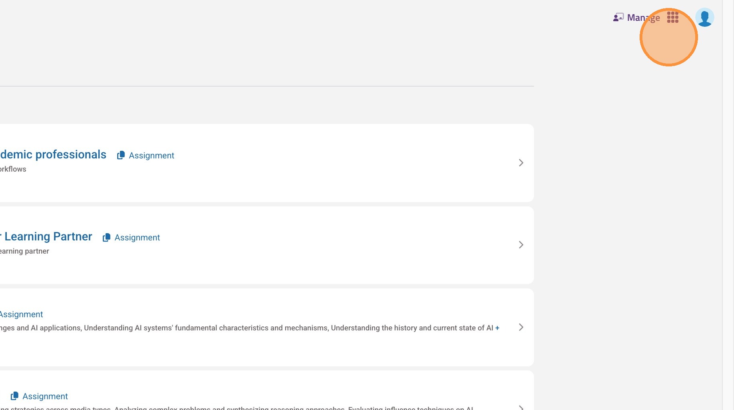Image resolution: width=734 pixels, height=410 pixels.
Task: Open the user profile avatar menu
Action: click(704, 18)
